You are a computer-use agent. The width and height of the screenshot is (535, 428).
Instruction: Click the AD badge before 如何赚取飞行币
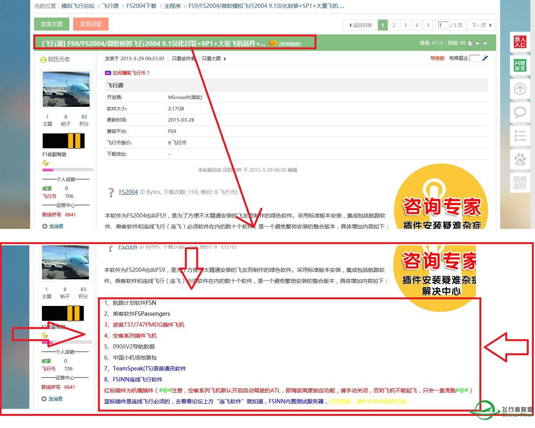pyautogui.click(x=108, y=73)
